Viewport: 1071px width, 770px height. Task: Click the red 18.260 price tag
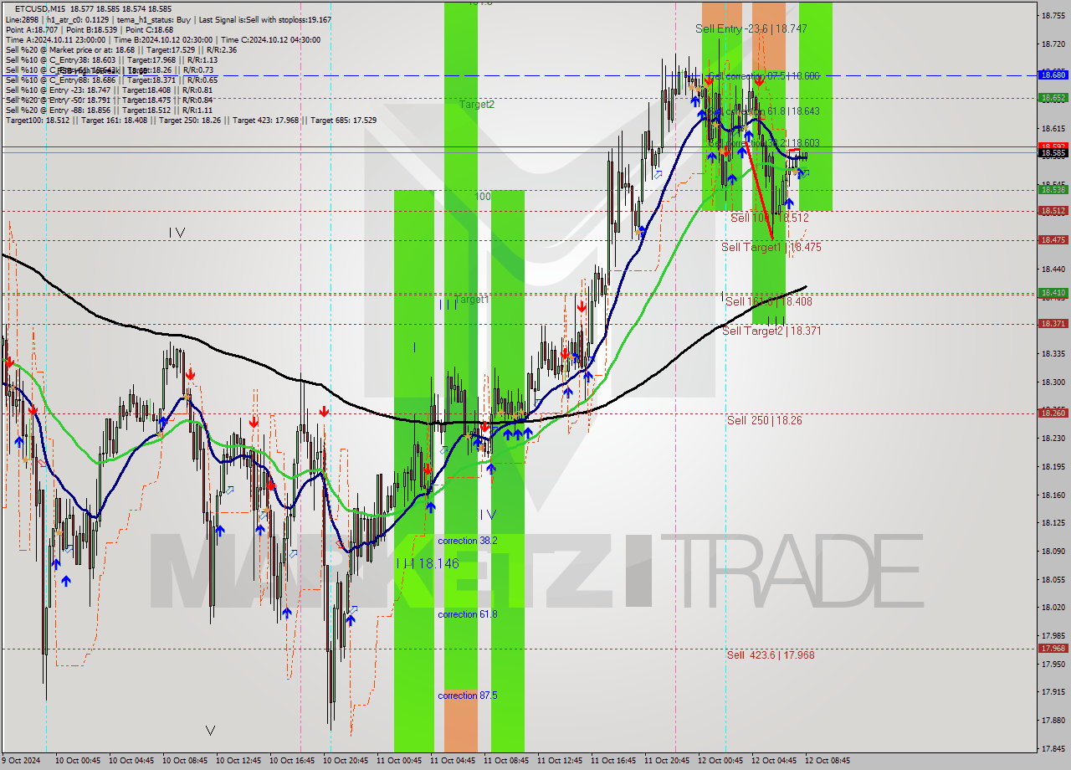coord(1053,413)
